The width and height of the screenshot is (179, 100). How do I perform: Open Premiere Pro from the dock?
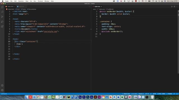(84, 97)
